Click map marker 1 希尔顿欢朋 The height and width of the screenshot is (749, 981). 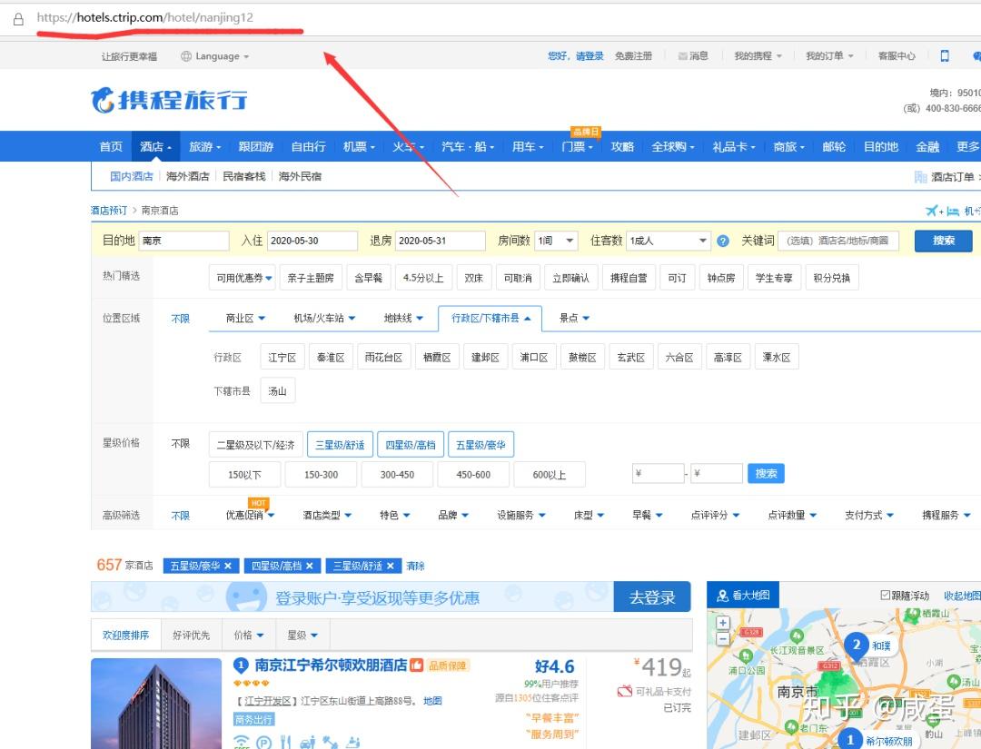pos(851,740)
